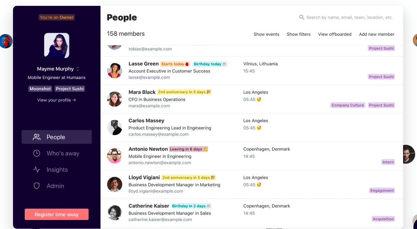
Task: Click the Moonshot team tag
Action: click(40, 89)
